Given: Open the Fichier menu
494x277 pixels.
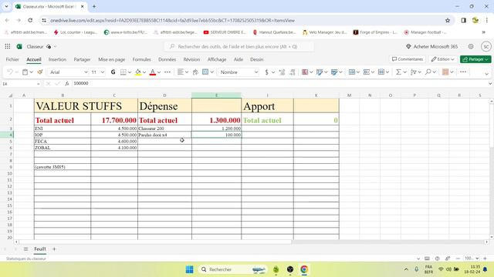Looking at the screenshot, I should pyautogui.click(x=12, y=59).
